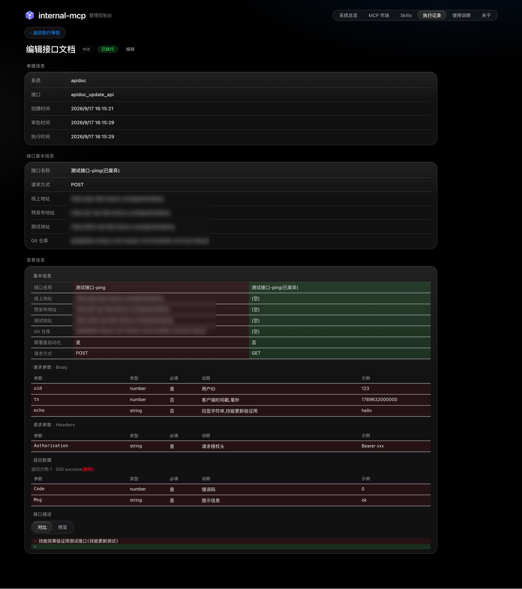Click the 编辑 tag beside the title
Screen dimensions: 522x589
pos(130,49)
